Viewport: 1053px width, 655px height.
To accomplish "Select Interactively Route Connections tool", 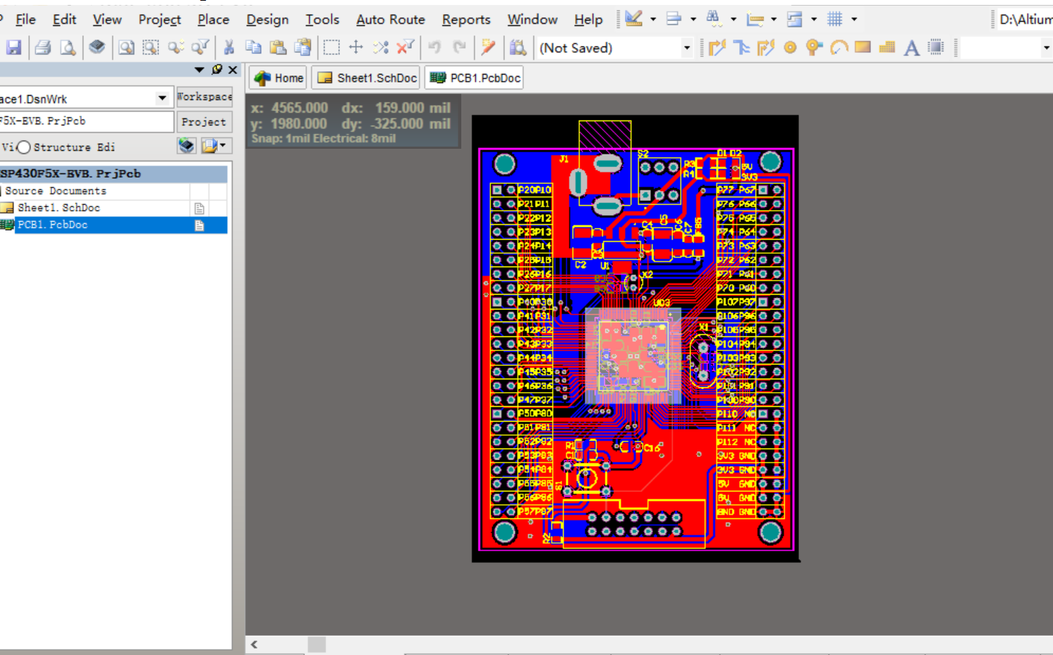I will 717,48.
